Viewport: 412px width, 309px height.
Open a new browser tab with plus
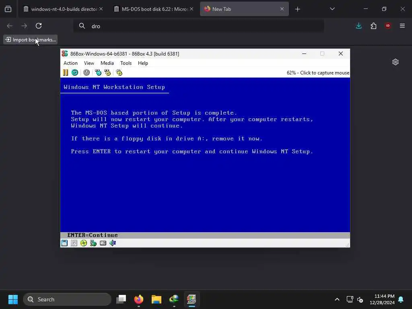(297, 9)
